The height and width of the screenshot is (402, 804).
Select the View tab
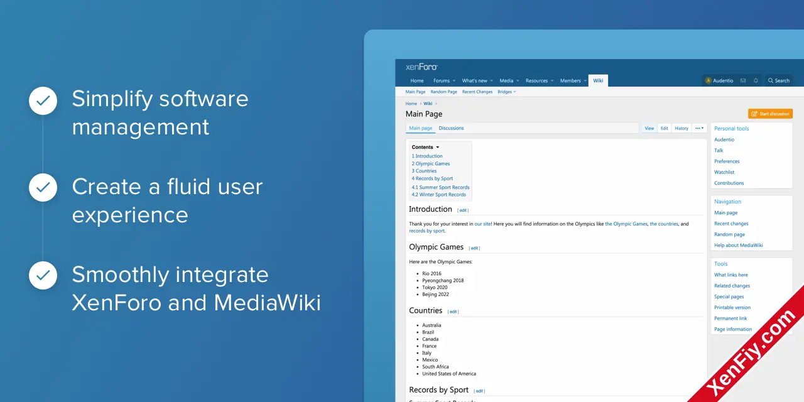(649, 128)
